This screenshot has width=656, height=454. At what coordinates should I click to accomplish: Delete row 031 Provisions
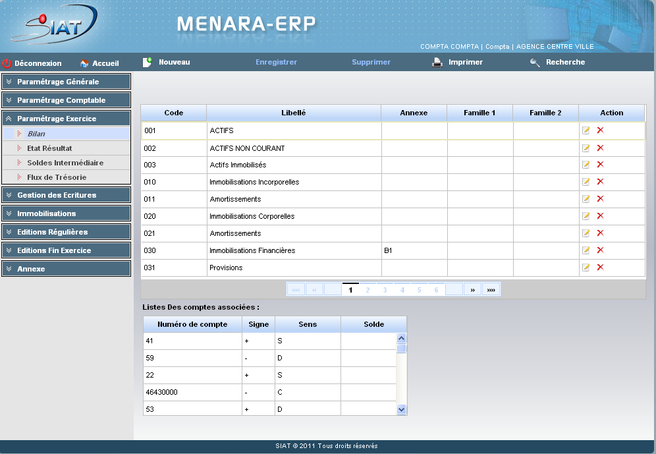point(601,268)
